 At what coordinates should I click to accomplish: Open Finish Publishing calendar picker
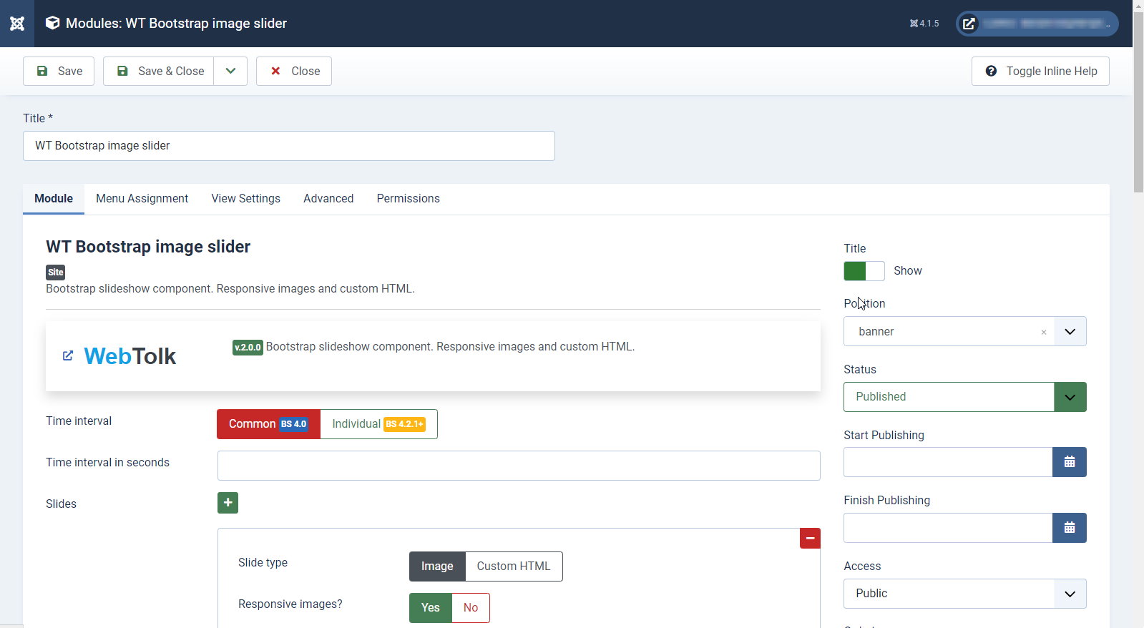[x=1069, y=528]
